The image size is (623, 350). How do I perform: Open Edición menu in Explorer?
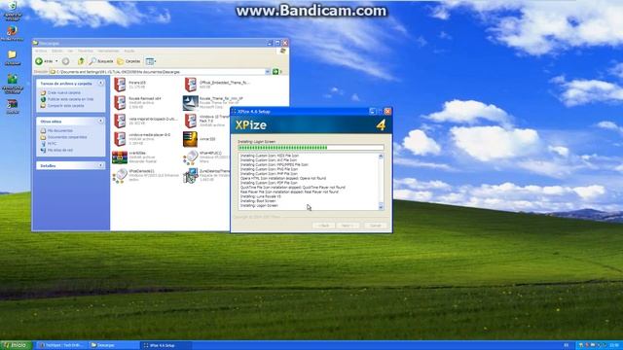(x=57, y=52)
